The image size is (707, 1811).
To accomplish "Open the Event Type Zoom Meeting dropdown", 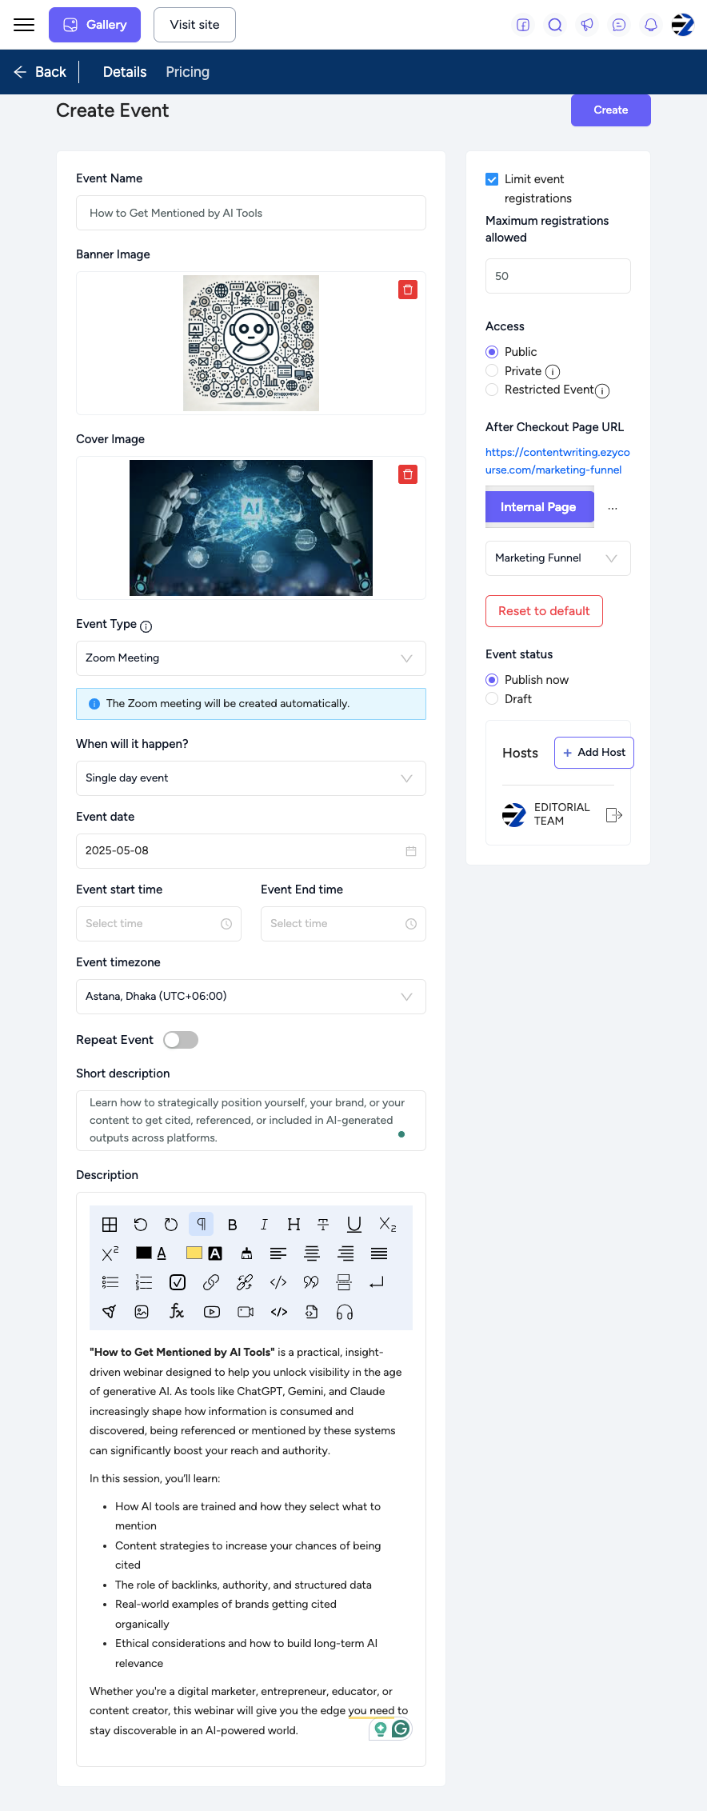I will 251,658.
